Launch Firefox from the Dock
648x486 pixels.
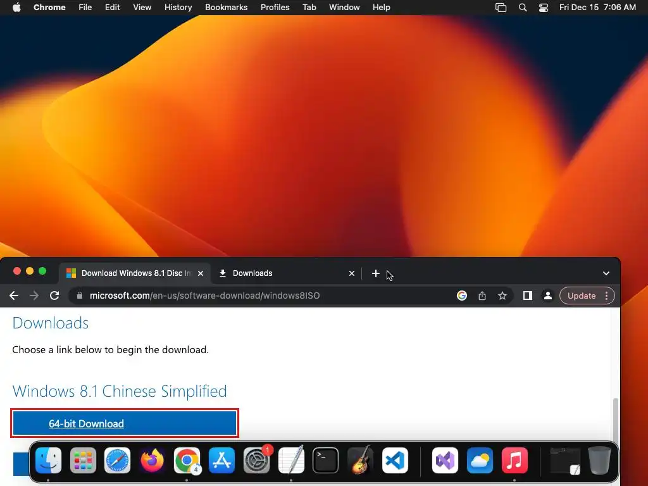pyautogui.click(x=152, y=460)
